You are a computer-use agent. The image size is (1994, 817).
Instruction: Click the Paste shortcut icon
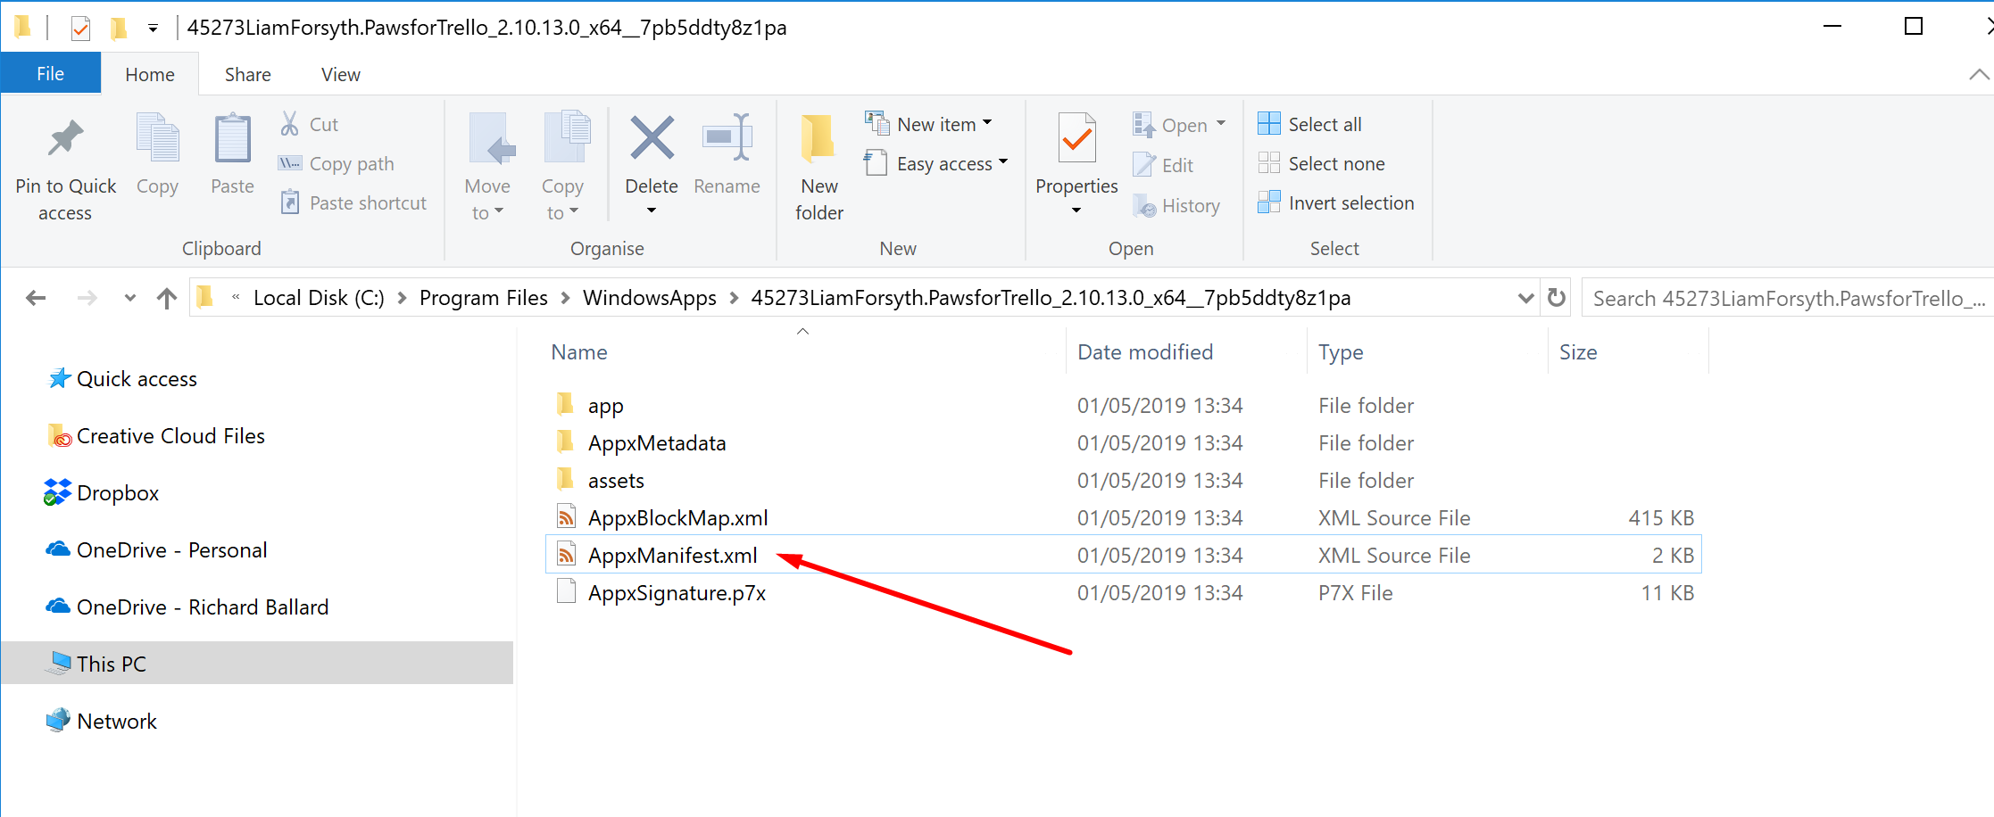(x=289, y=202)
